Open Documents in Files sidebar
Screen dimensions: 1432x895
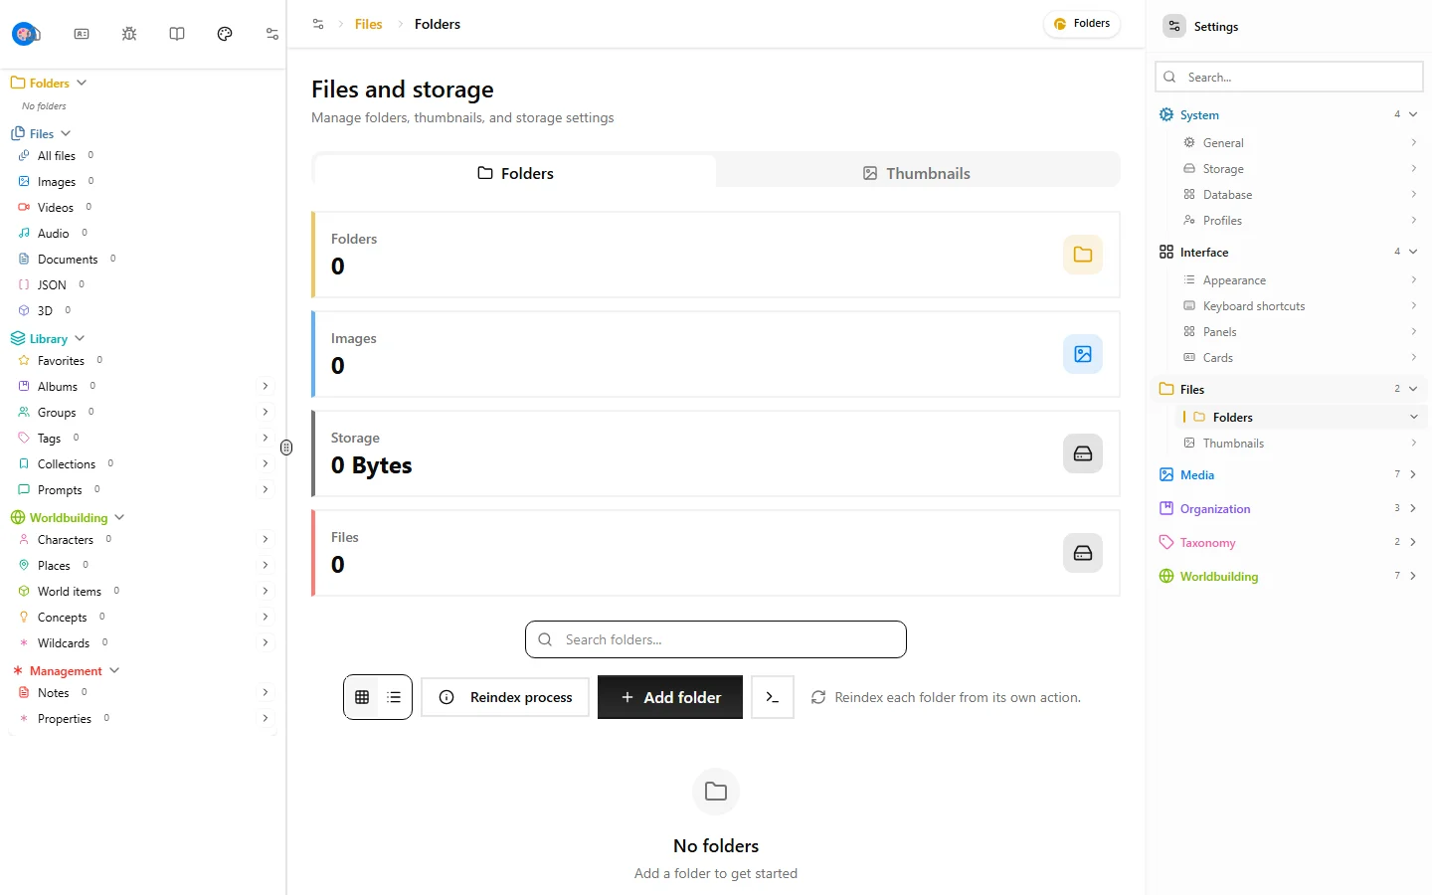tap(68, 260)
